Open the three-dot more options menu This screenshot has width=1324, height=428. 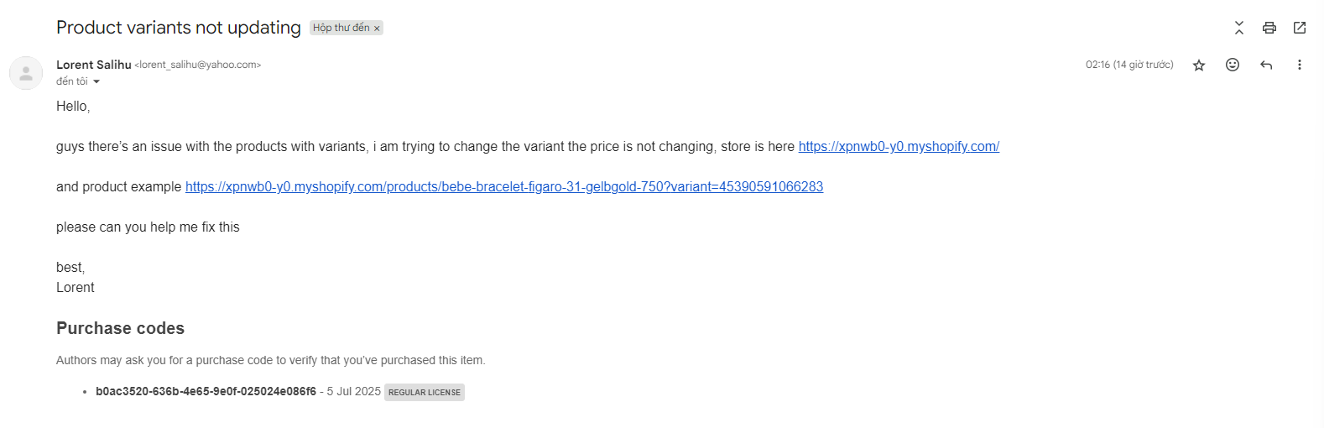[1300, 65]
